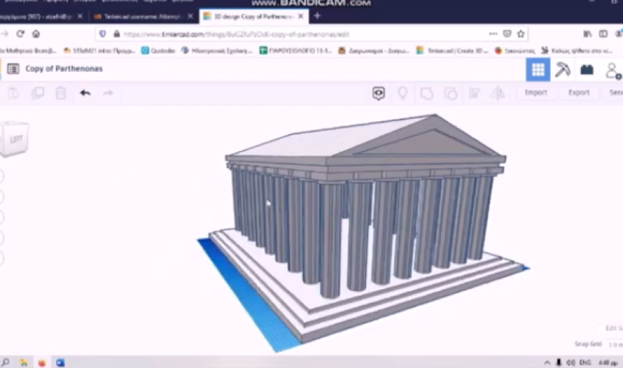Click the design name Copy of Parthenonas

coord(64,69)
